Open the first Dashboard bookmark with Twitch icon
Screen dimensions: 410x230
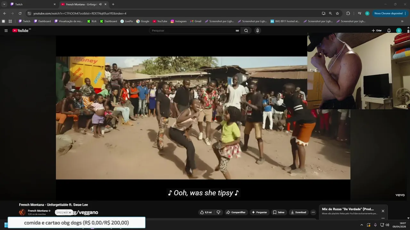[42, 21]
